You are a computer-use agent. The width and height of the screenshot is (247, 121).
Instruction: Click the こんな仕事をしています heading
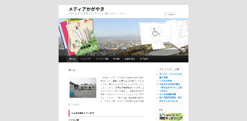coord(83,113)
